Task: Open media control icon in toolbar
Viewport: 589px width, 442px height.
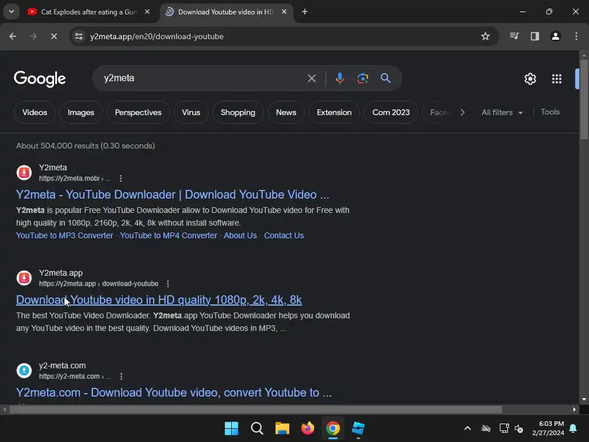Action: pyautogui.click(x=514, y=36)
